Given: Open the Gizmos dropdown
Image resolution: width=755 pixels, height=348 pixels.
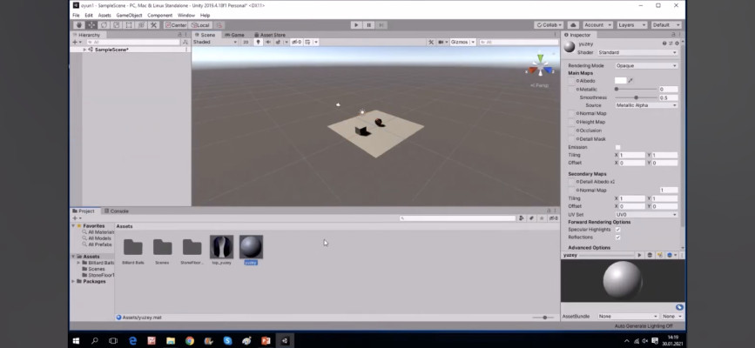Looking at the screenshot, I should (x=462, y=43).
